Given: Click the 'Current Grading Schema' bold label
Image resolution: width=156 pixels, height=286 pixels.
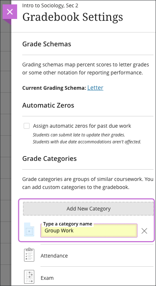Looking at the screenshot, I should point(54,88).
